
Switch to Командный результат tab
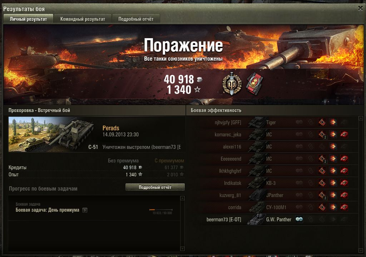[x=83, y=19]
